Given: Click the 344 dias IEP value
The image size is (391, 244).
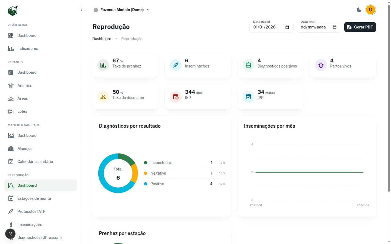Looking at the screenshot, I should pos(194,92).
